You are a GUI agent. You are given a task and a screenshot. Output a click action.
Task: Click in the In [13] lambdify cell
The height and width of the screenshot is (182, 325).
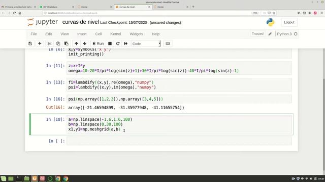tap(179, 85)
